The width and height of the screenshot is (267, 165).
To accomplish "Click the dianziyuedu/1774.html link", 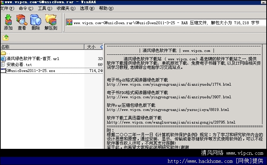I will point(169,84).
